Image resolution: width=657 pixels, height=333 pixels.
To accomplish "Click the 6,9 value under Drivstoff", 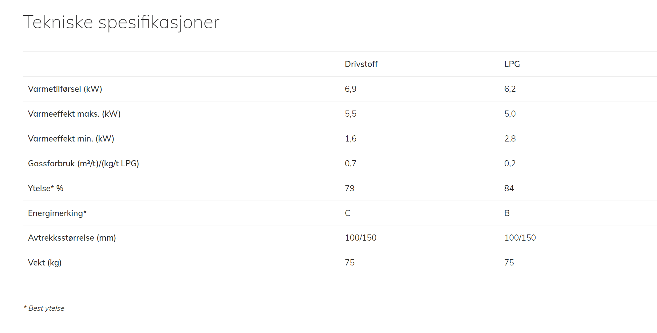I will click(350, 89).
